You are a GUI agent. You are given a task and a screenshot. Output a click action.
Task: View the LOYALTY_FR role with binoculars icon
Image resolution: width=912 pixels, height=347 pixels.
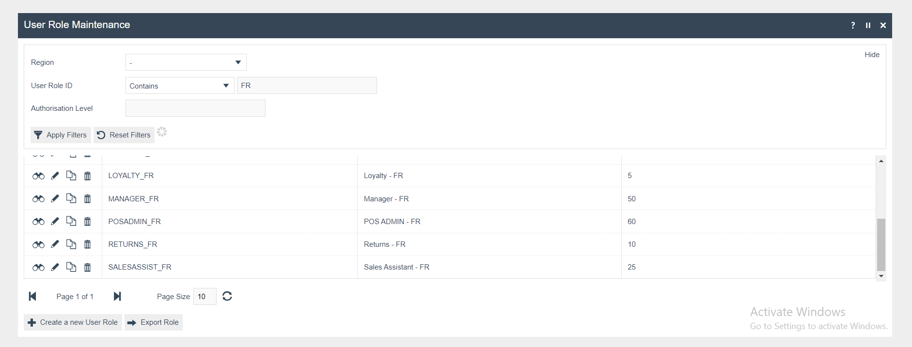click(38, 176)
